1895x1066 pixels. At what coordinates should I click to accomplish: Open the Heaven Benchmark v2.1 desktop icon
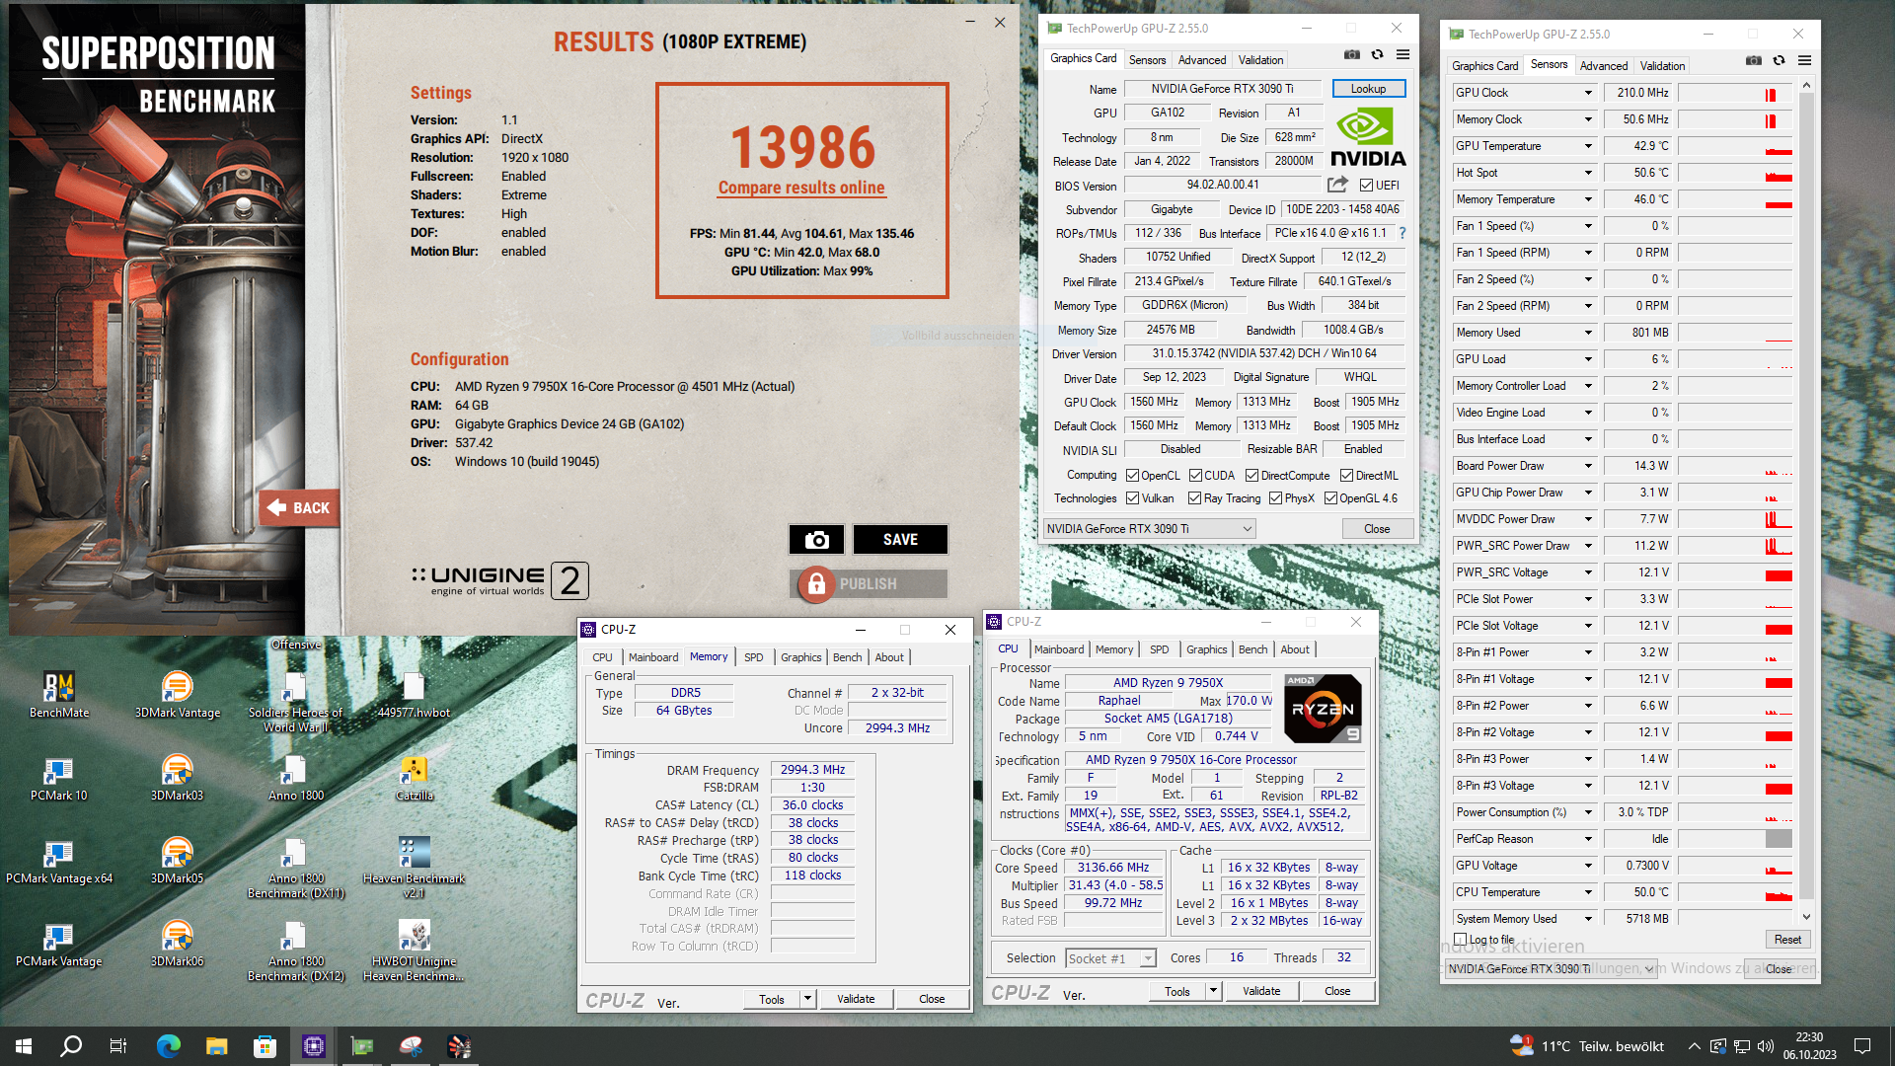click(415, 868)
